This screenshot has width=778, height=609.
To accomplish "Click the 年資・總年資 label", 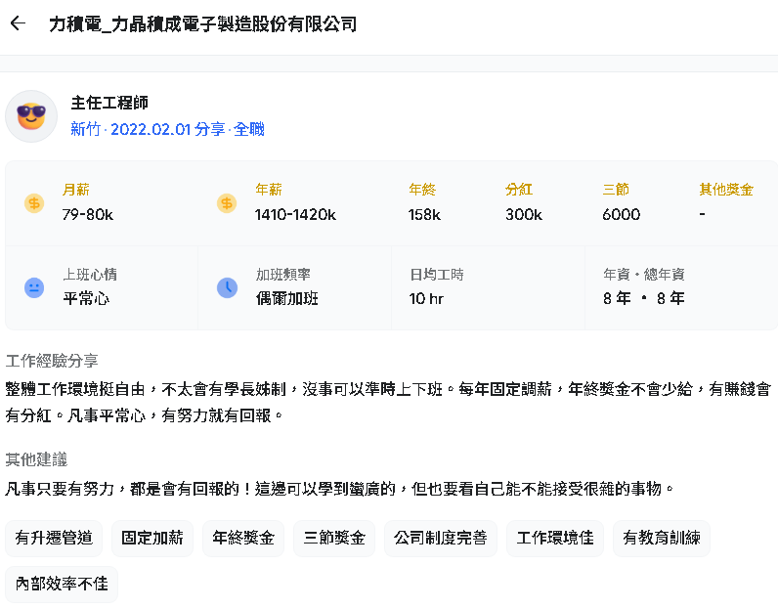I will click(x=643, y=275).
